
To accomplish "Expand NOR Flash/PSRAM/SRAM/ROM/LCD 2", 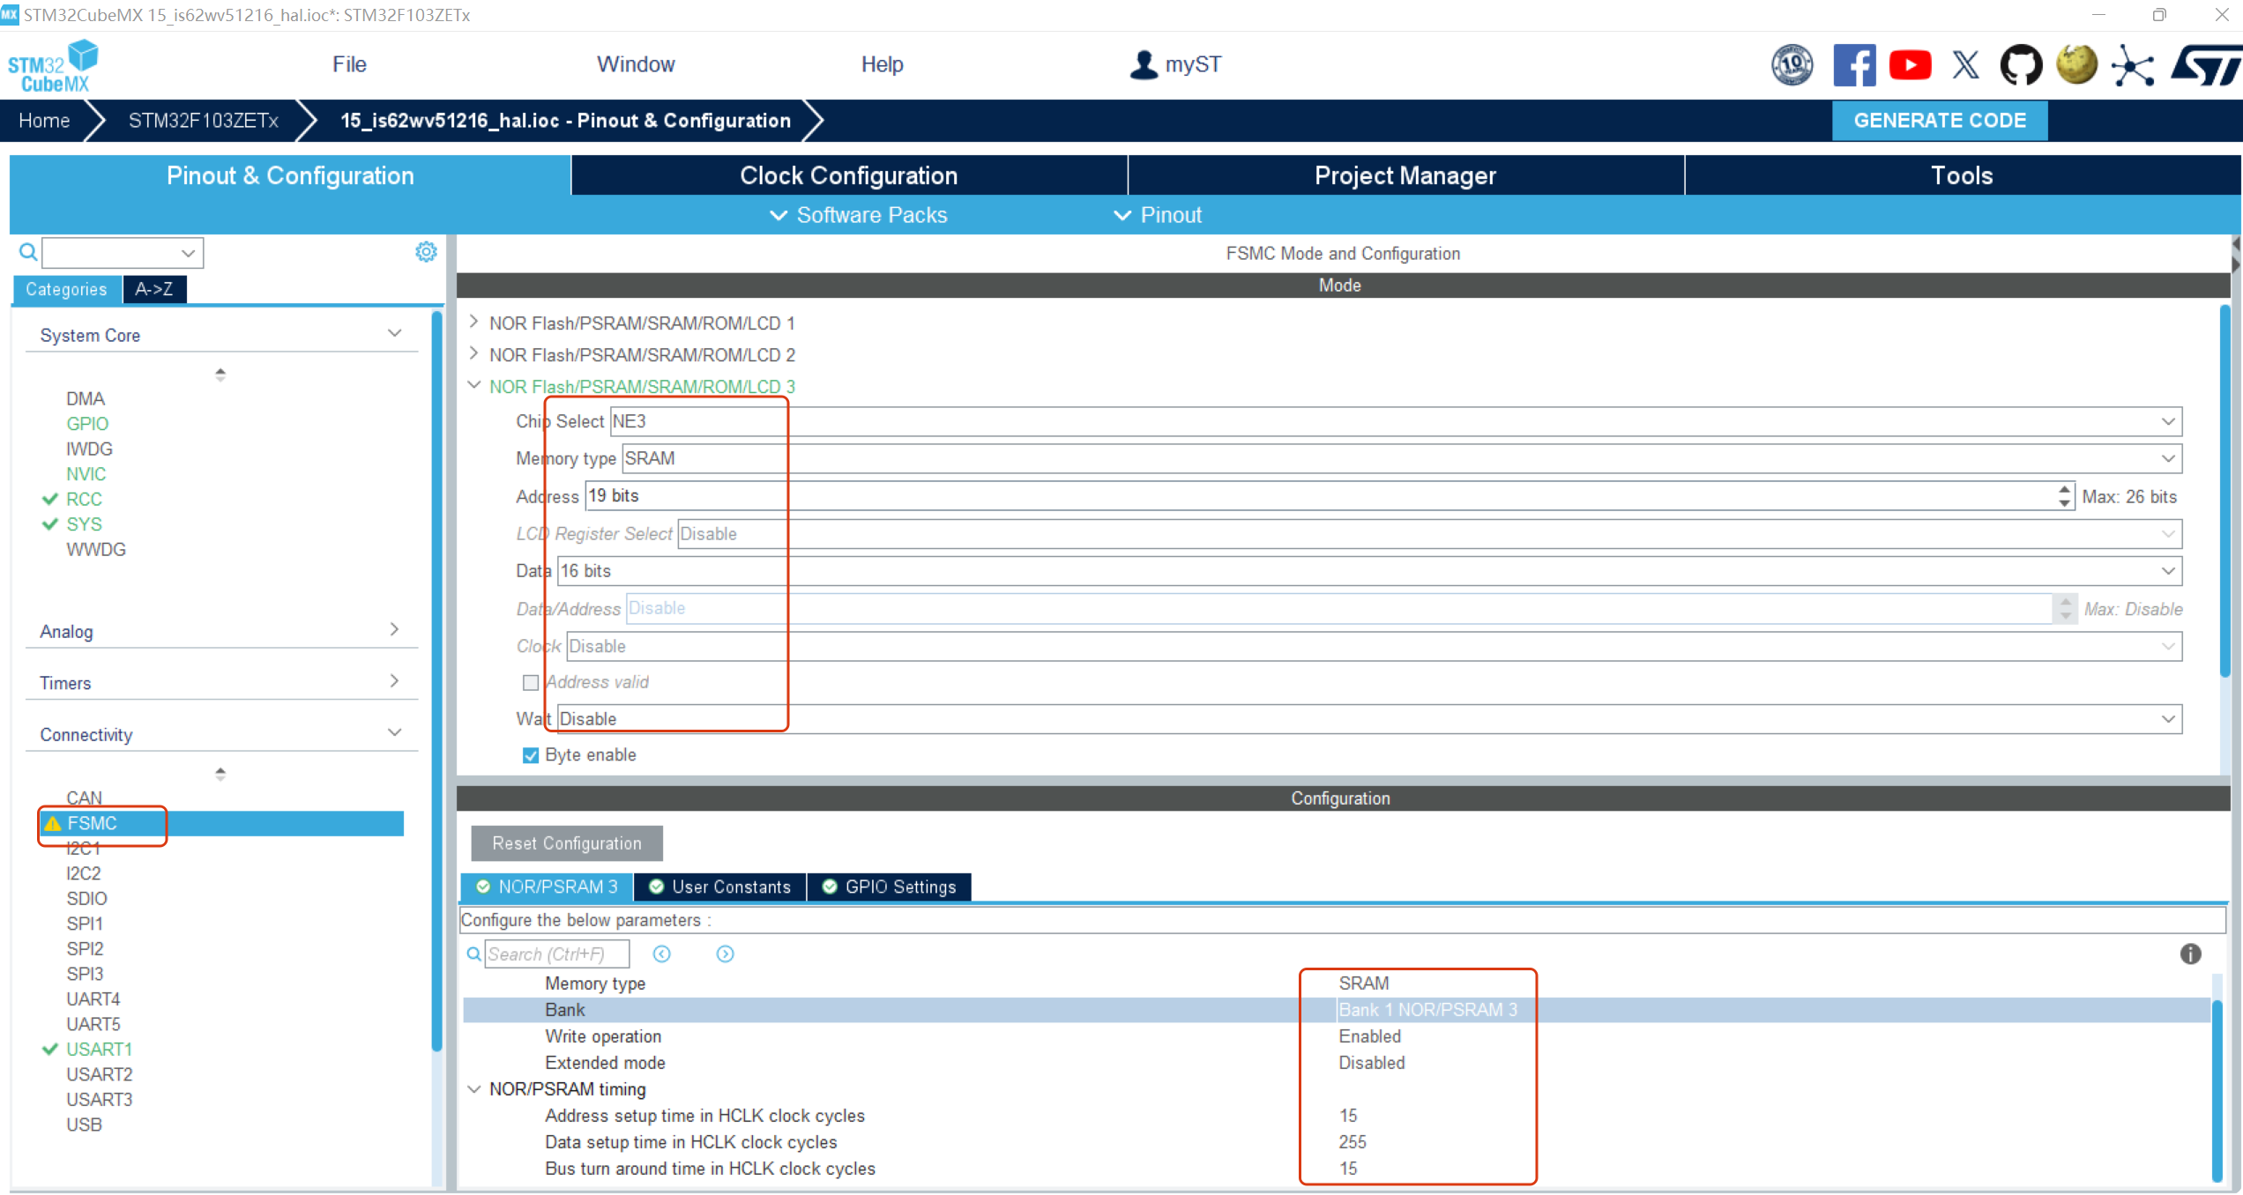I will pos(473,353).
